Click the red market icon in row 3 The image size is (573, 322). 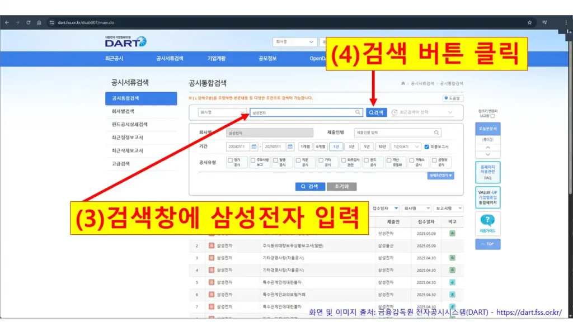(x=211, y=258)
